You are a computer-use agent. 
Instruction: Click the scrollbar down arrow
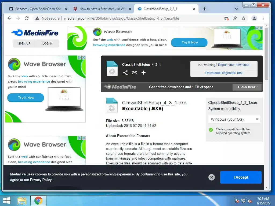tap(266, 187)
